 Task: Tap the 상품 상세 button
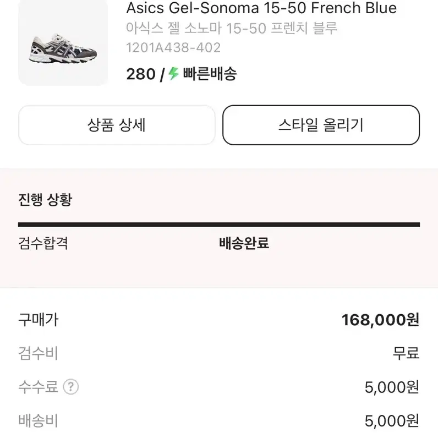coord(117,125)
